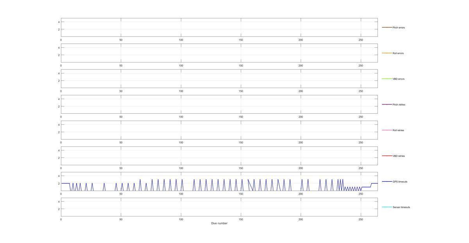Click the blue GPS timeouts legend line
Screen dimensions: 469x243
point(387,181)
